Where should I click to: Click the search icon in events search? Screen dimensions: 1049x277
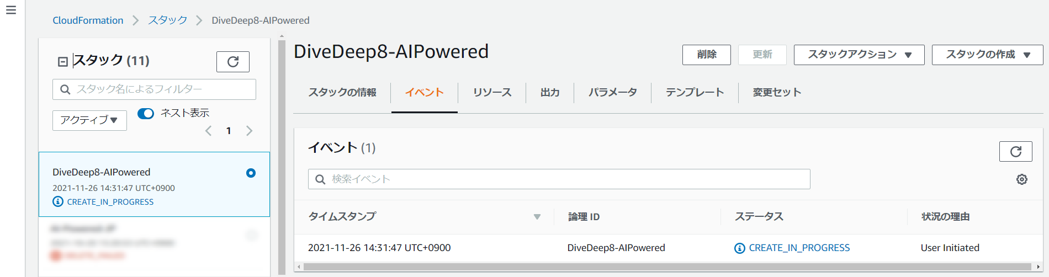tap(320, 179)
